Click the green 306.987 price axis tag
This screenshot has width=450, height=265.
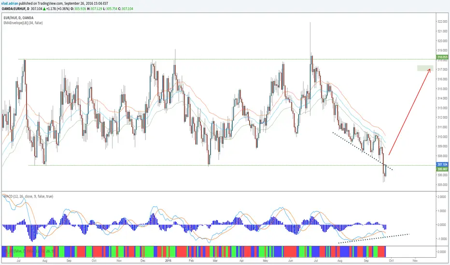442,169
